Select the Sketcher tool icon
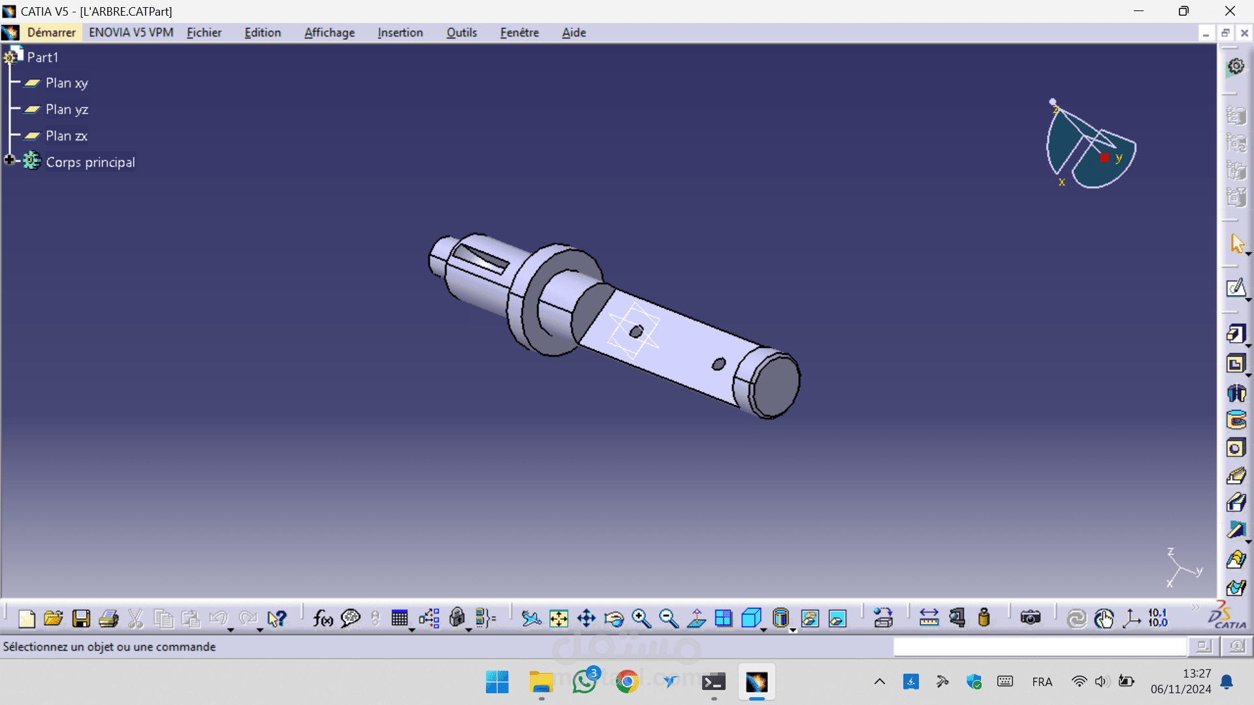1254x705 pixels. click(1235, 288)
